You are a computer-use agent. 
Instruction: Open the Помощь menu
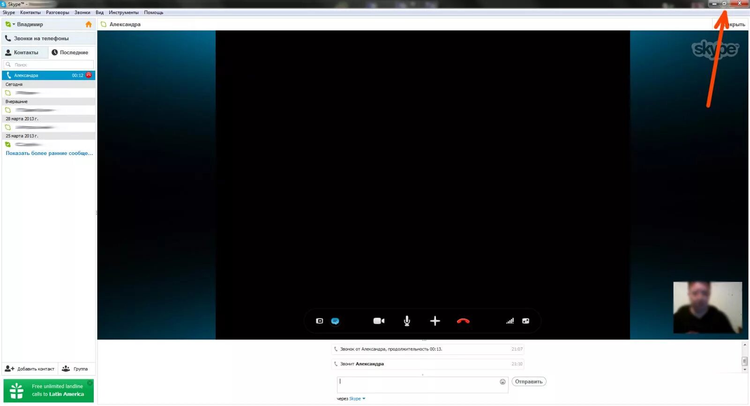tap(154, 13)
